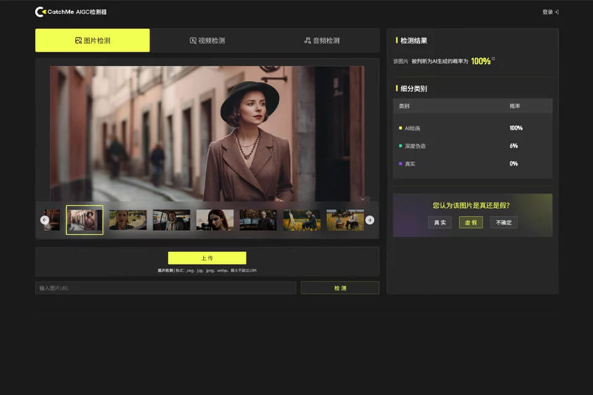593x395 pixels.
Task: Show previous thumbnails with the left arrow
Action: (44, 220)
